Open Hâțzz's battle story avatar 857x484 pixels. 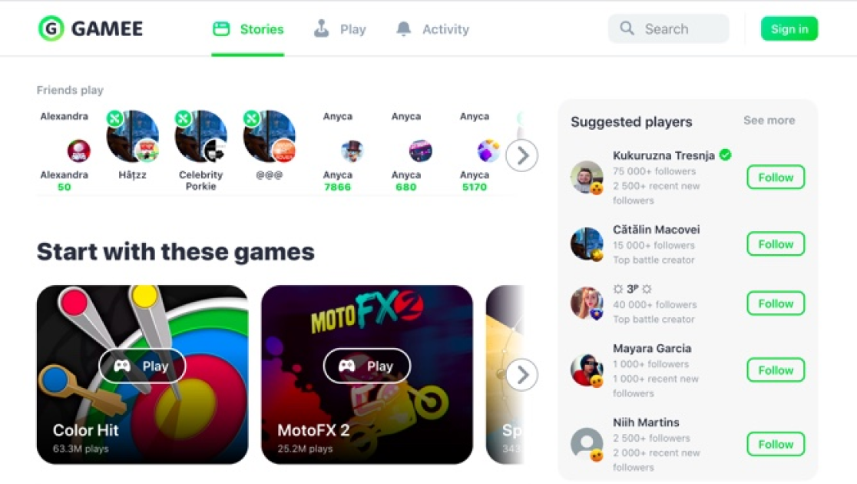tap(132, 137)
